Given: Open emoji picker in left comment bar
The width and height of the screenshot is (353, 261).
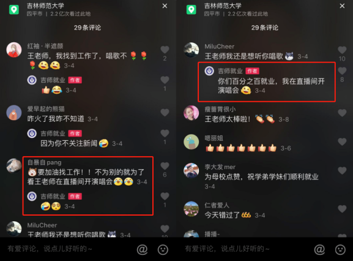Looking at the screenshot, I should point(163,249).
